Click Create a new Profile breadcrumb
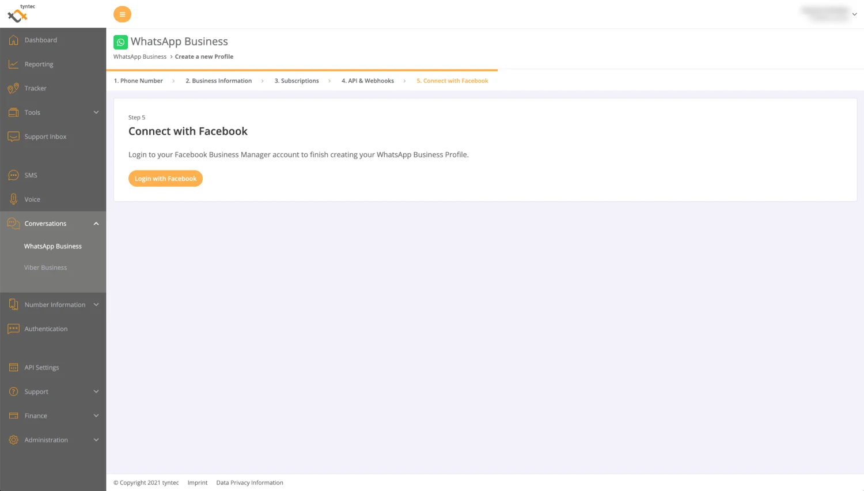The height and width of the screenshot is (491, 864). click(204, 56)
